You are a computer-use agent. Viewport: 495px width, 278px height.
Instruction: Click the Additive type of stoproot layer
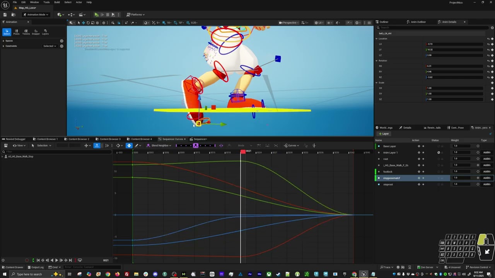[x=486, y=184]
